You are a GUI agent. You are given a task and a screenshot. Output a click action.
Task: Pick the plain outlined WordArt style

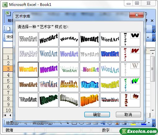coord(28,39)
